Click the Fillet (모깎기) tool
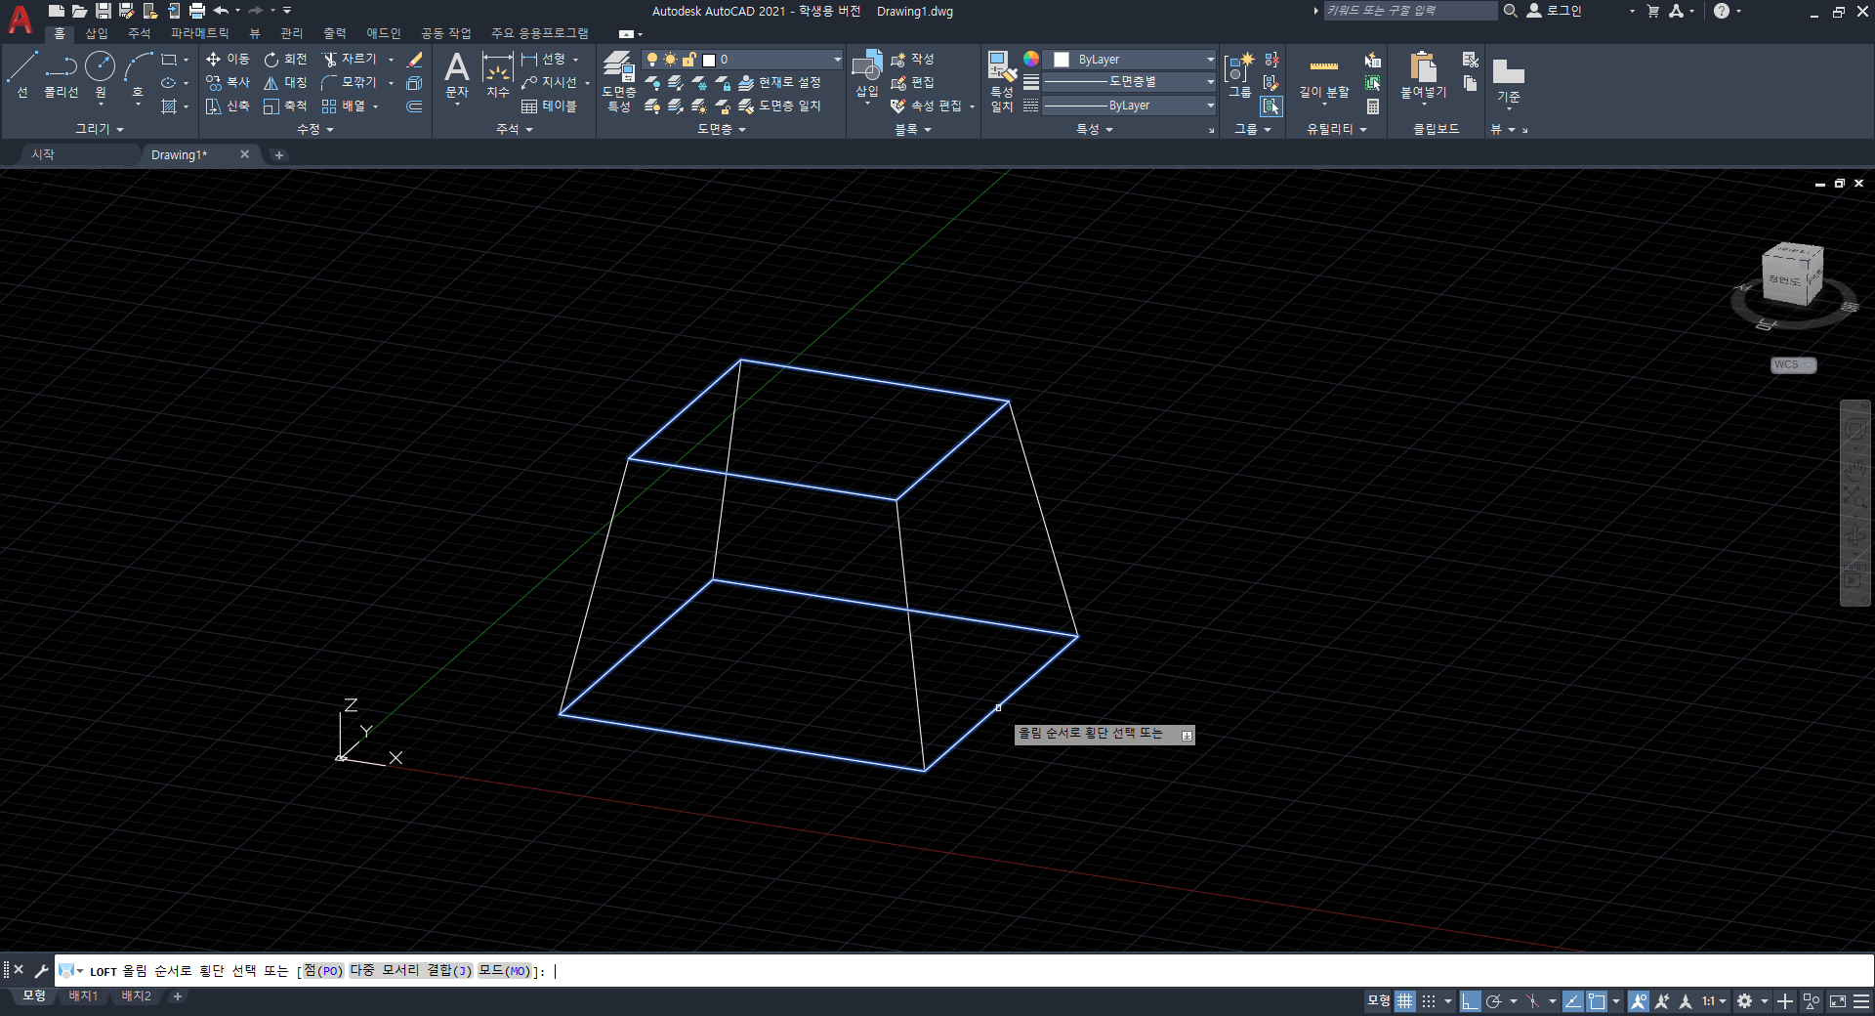 [x=350, y=83]
